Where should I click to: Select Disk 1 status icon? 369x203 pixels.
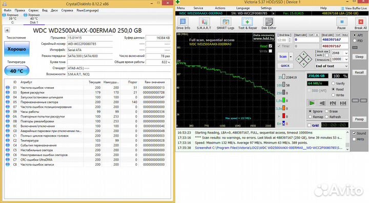[x=26, y=15]
